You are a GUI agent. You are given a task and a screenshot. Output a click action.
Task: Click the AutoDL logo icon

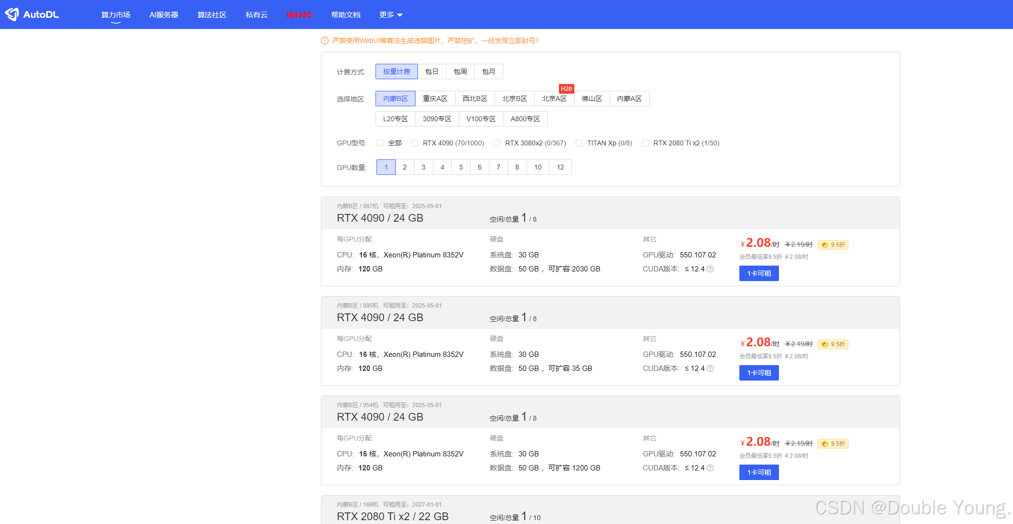point(12,14)
